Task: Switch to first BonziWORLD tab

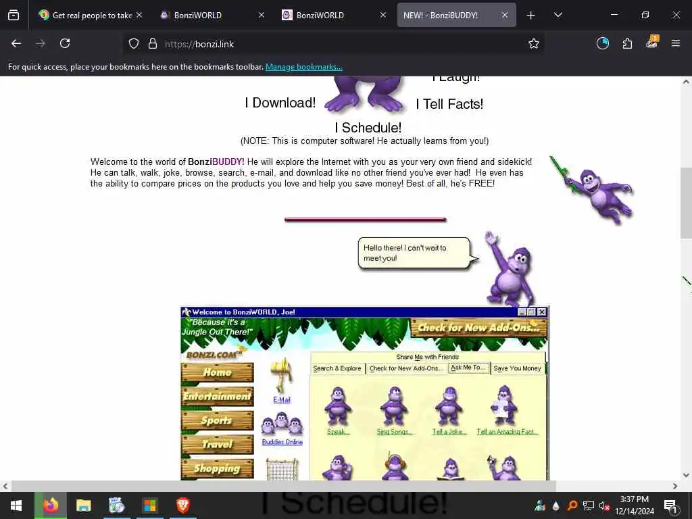Action: 211,15
